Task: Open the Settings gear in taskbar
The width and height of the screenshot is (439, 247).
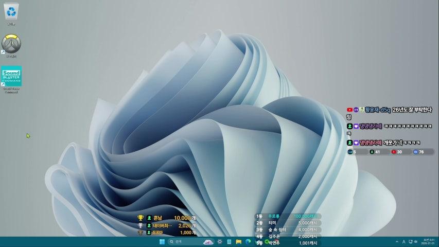Action: pyautogui.click(x=220, y=241)
